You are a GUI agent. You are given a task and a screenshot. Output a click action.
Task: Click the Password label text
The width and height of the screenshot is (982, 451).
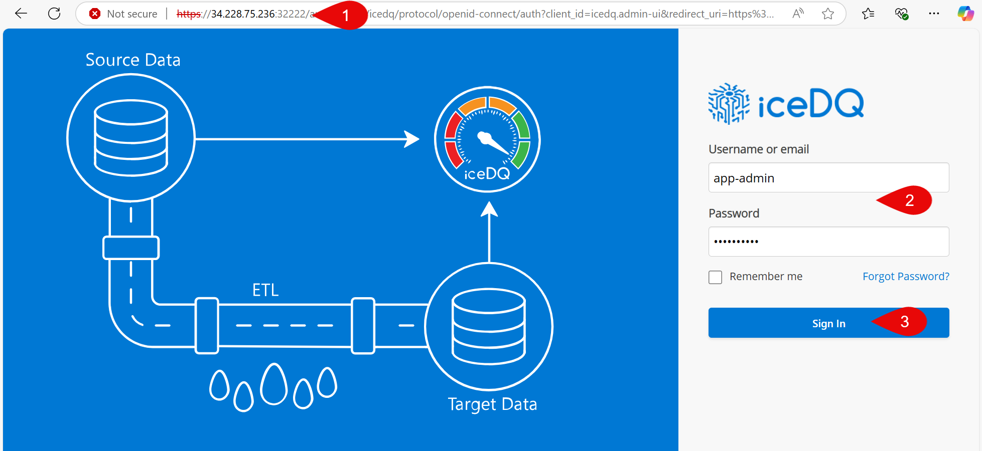734,213
